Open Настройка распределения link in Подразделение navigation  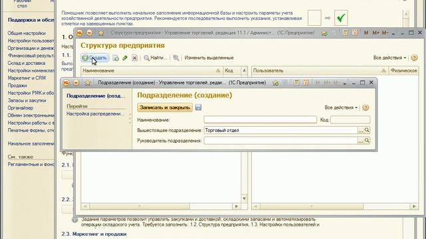point(95,114)
